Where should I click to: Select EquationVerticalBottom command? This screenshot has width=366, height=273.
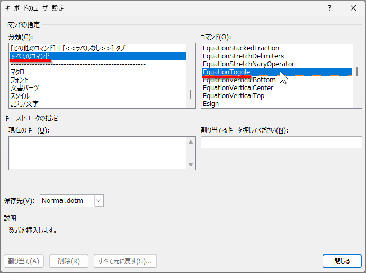[x=277, y=80]
